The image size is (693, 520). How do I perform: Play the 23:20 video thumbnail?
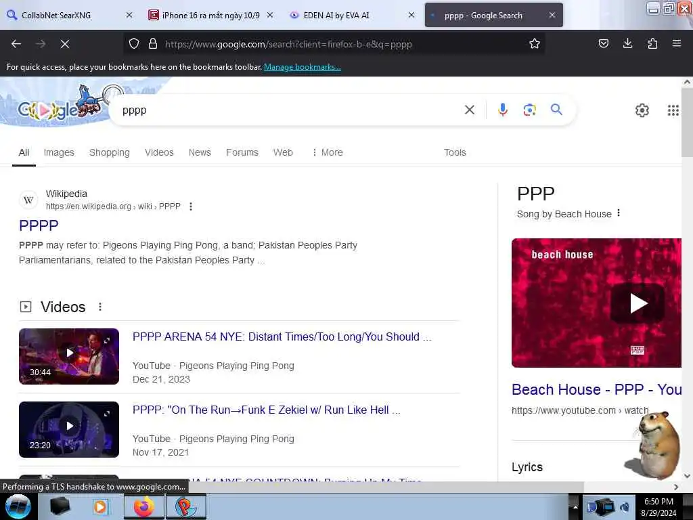(x=69, y=429)
